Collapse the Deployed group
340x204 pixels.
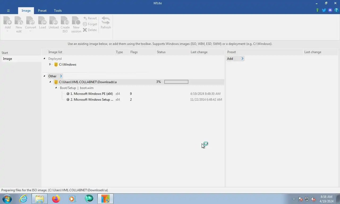(44, 58)
